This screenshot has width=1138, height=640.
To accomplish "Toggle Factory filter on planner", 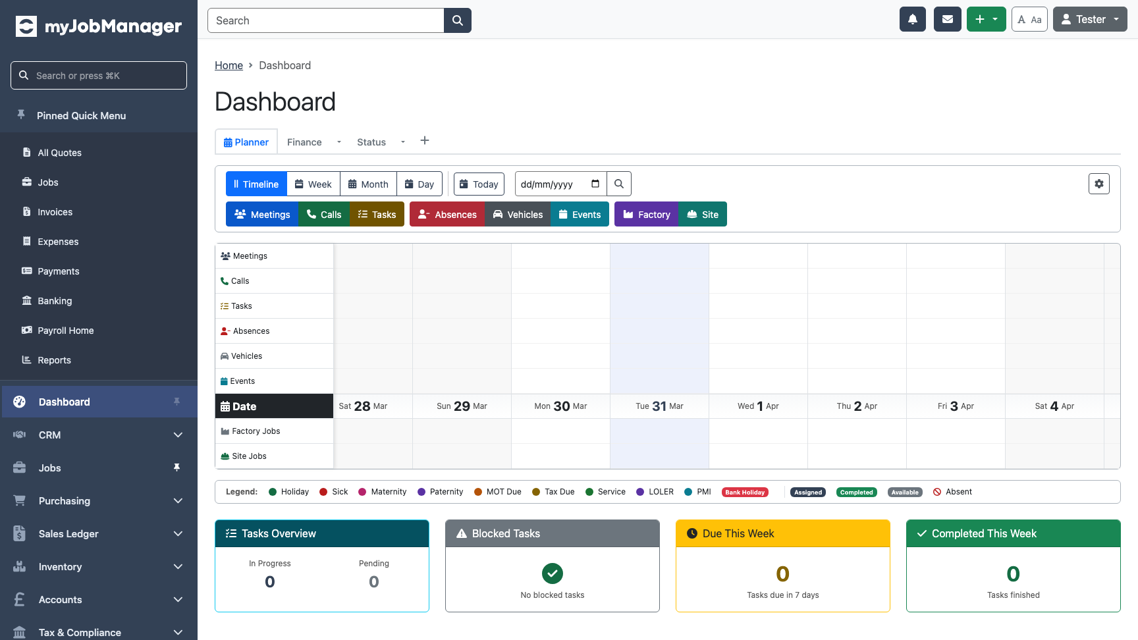I will point(646,214).
